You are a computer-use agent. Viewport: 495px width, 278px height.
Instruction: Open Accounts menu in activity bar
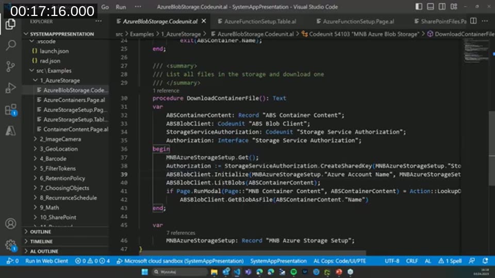(x=10, y=223)
